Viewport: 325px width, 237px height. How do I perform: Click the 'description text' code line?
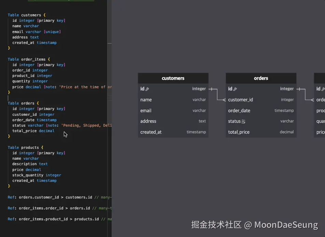[x=30, y=164]
